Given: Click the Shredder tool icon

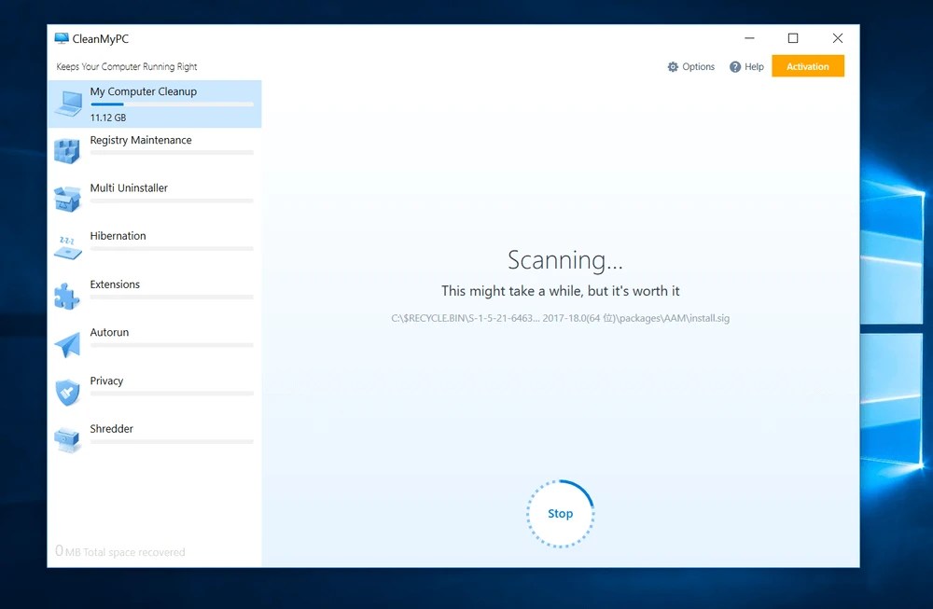Looking at the screenshot, I should (x=67, y=438).
